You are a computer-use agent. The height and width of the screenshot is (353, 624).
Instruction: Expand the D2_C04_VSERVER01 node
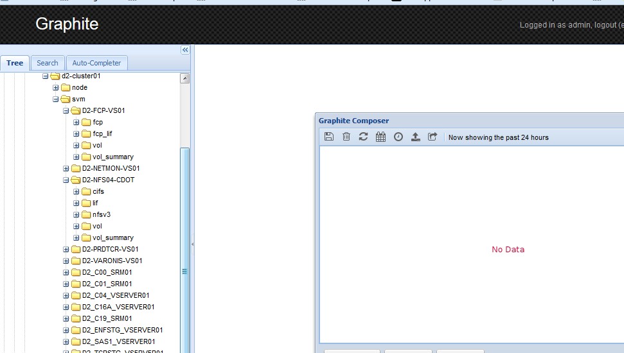point(66,295)
